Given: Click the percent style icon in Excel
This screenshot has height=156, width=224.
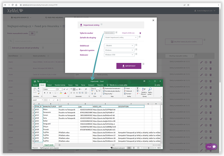Looking at the screenshot, I should click(x=97, y=91).
